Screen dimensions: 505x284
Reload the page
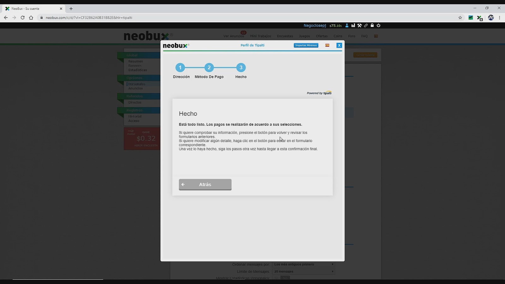(23, 18)
